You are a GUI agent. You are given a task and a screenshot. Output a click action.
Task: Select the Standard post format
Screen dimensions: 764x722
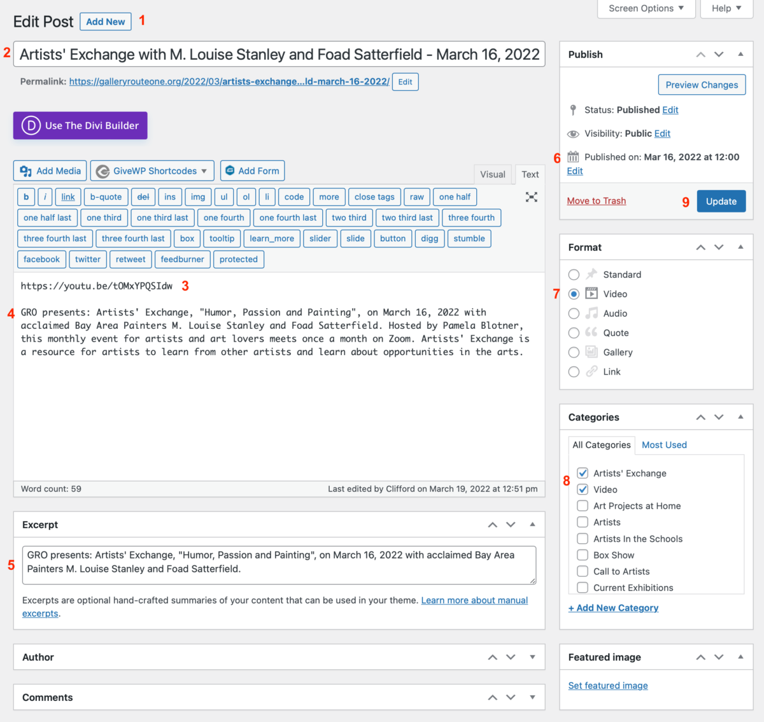click(574, 275)
